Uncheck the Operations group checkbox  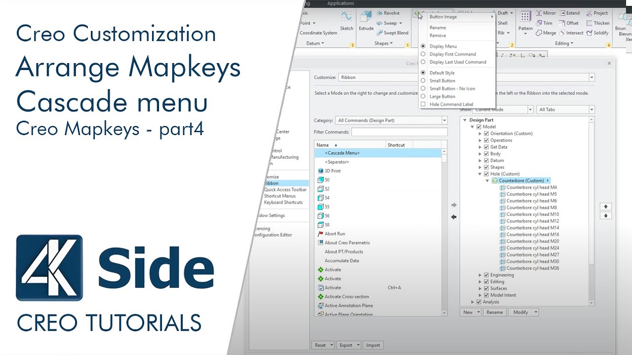[x=486, y=141]
